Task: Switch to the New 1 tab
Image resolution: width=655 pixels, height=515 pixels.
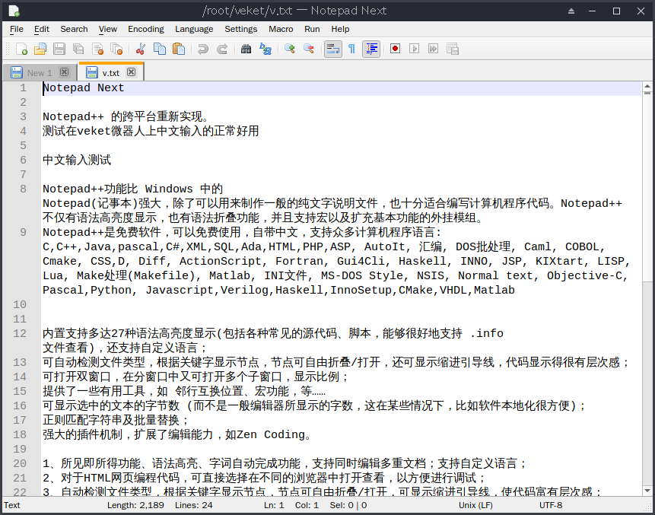Action: [x=40, y=73]
